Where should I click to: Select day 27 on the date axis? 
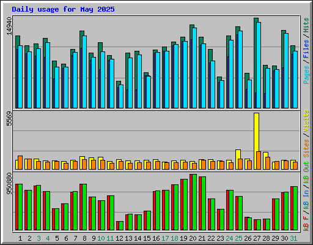257,238
